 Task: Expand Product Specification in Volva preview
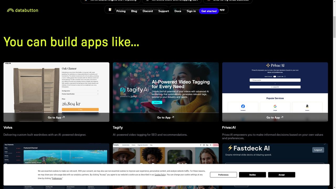click(80, 94)
